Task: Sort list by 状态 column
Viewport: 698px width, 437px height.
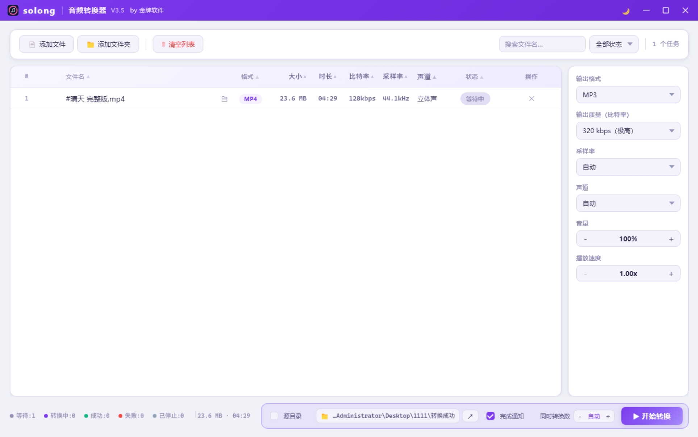Action: coord(474,77)
